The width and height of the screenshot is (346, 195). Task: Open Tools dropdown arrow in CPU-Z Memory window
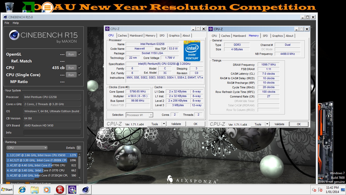click(267, 124)
